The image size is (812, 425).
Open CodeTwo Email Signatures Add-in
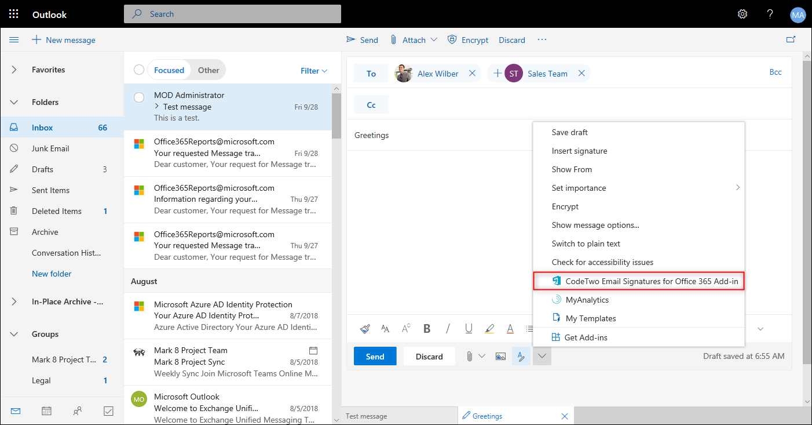click(x=638, y=281)
